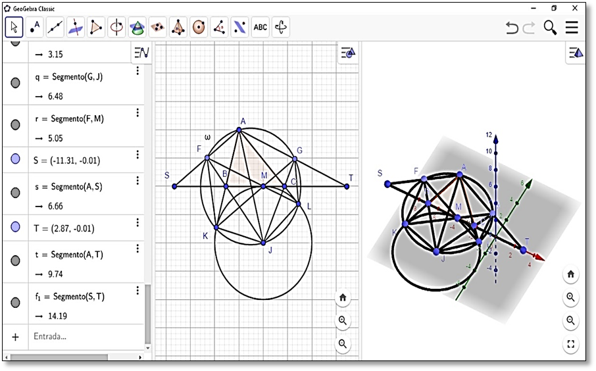Select the Angle measurement tool

[219, 27]
